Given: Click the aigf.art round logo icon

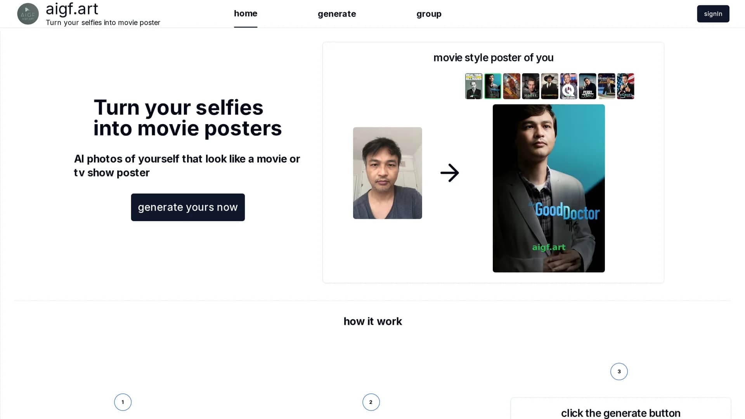Looking at the screenshot, I should [28, 14].
